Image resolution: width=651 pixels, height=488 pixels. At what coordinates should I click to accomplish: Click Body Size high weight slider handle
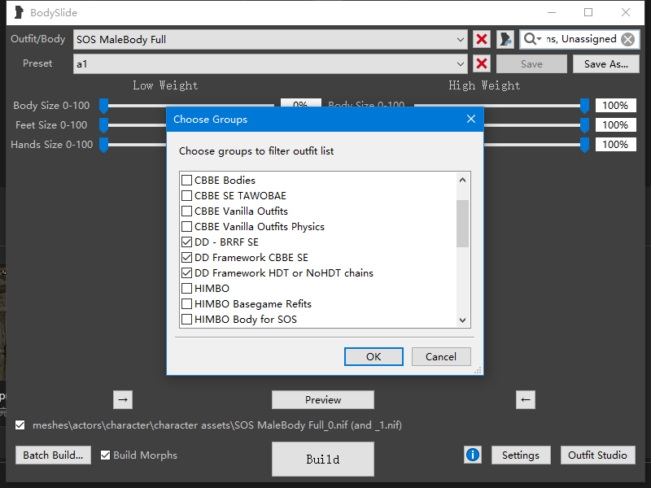584,107
